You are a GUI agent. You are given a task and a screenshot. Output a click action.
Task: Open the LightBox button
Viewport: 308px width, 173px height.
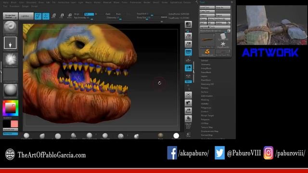(x=26, y=16)
